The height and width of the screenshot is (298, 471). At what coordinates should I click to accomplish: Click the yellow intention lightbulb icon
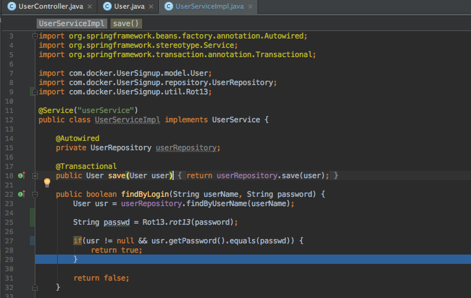click(x=47, y=183)
